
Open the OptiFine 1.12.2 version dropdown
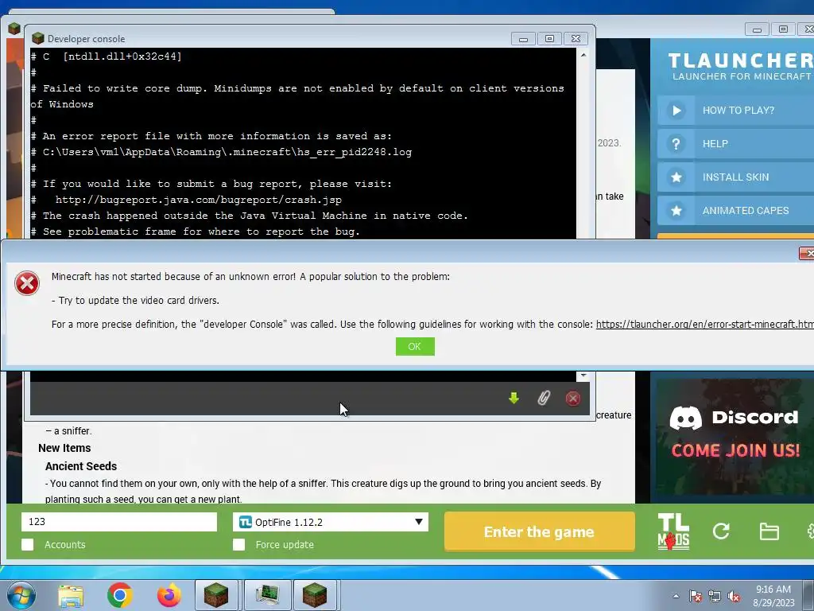(x=330, y=522)
